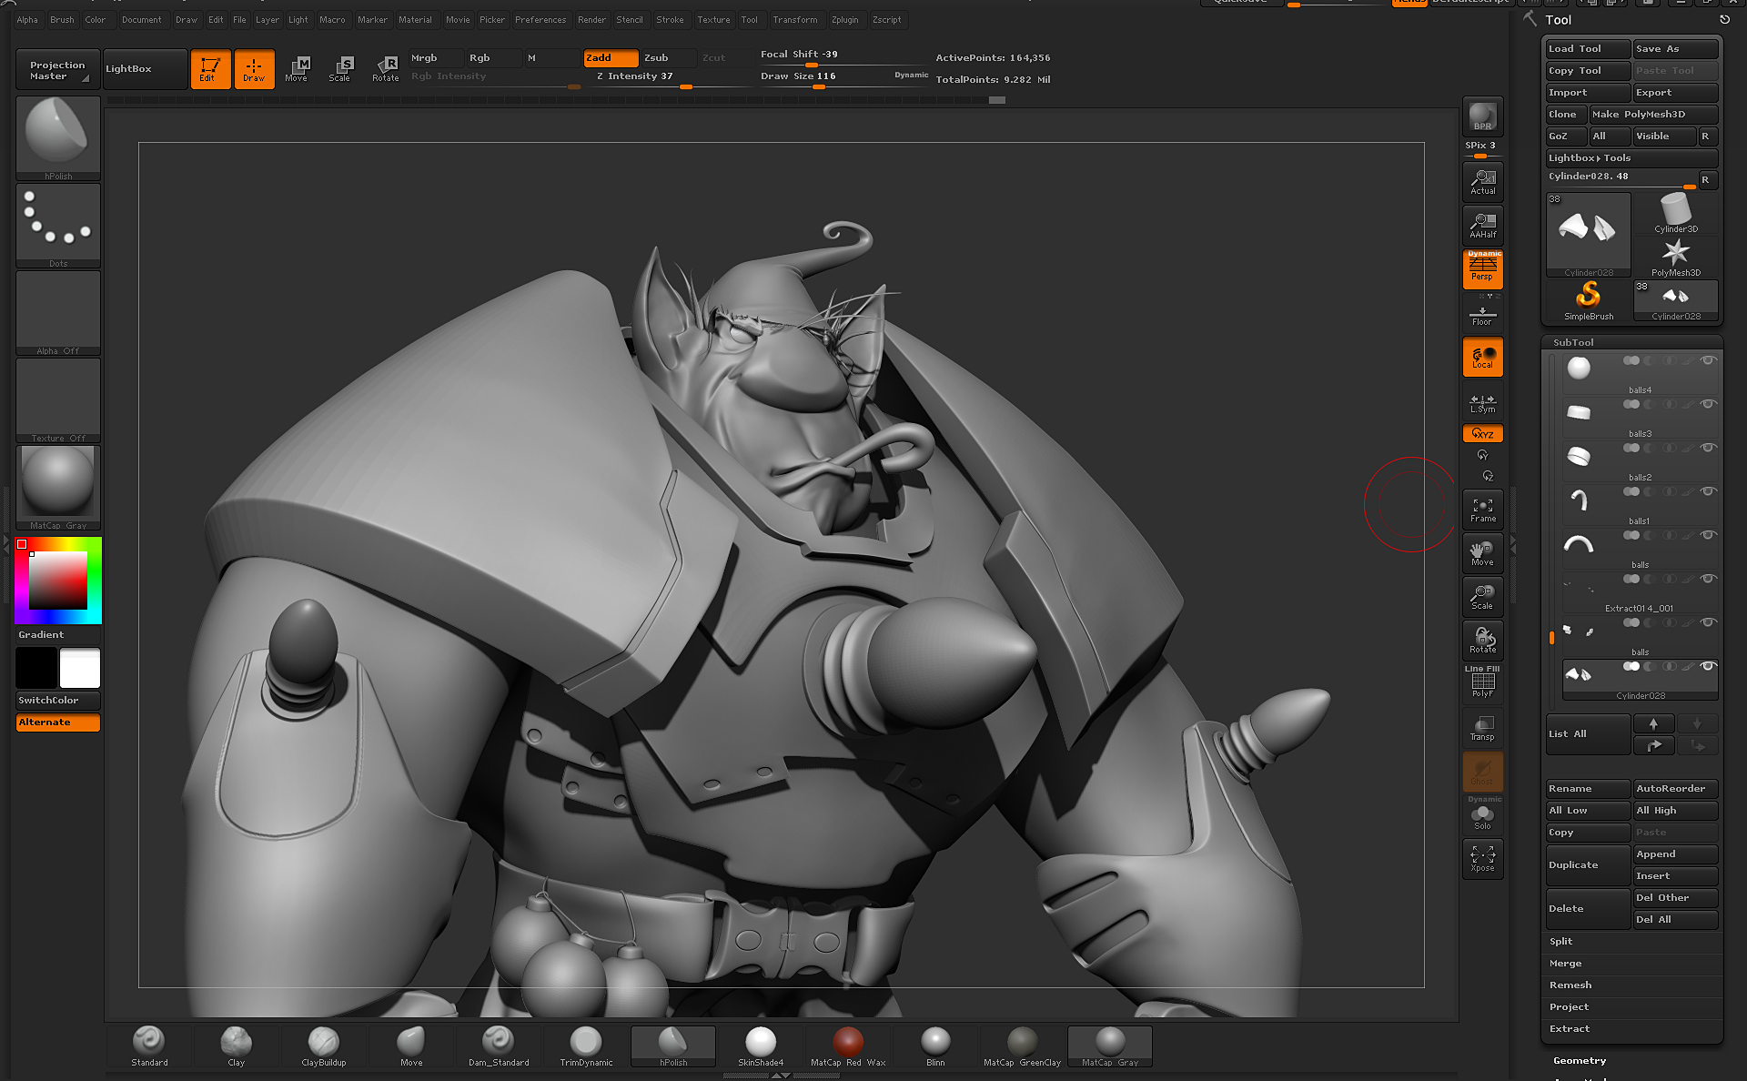Open the Dots stroke type selector
Image resolution: width=1747 pixels, height=1081 pixels.
tap(58, 226)
